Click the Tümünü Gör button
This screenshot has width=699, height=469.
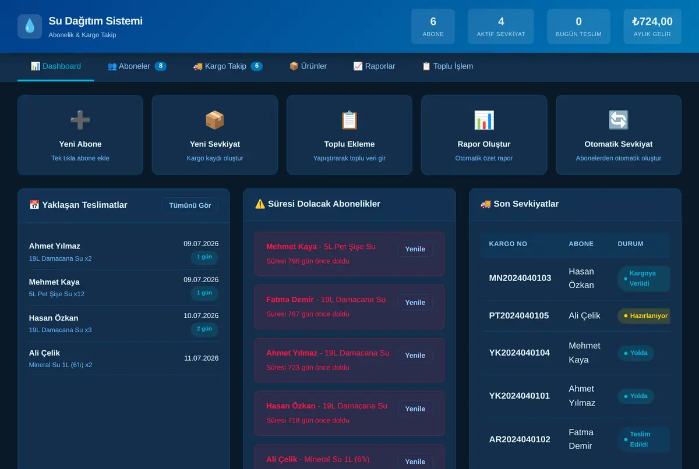(x=190, y=205)
